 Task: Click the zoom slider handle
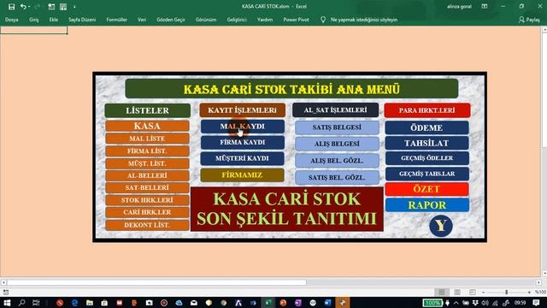(506, 292)
